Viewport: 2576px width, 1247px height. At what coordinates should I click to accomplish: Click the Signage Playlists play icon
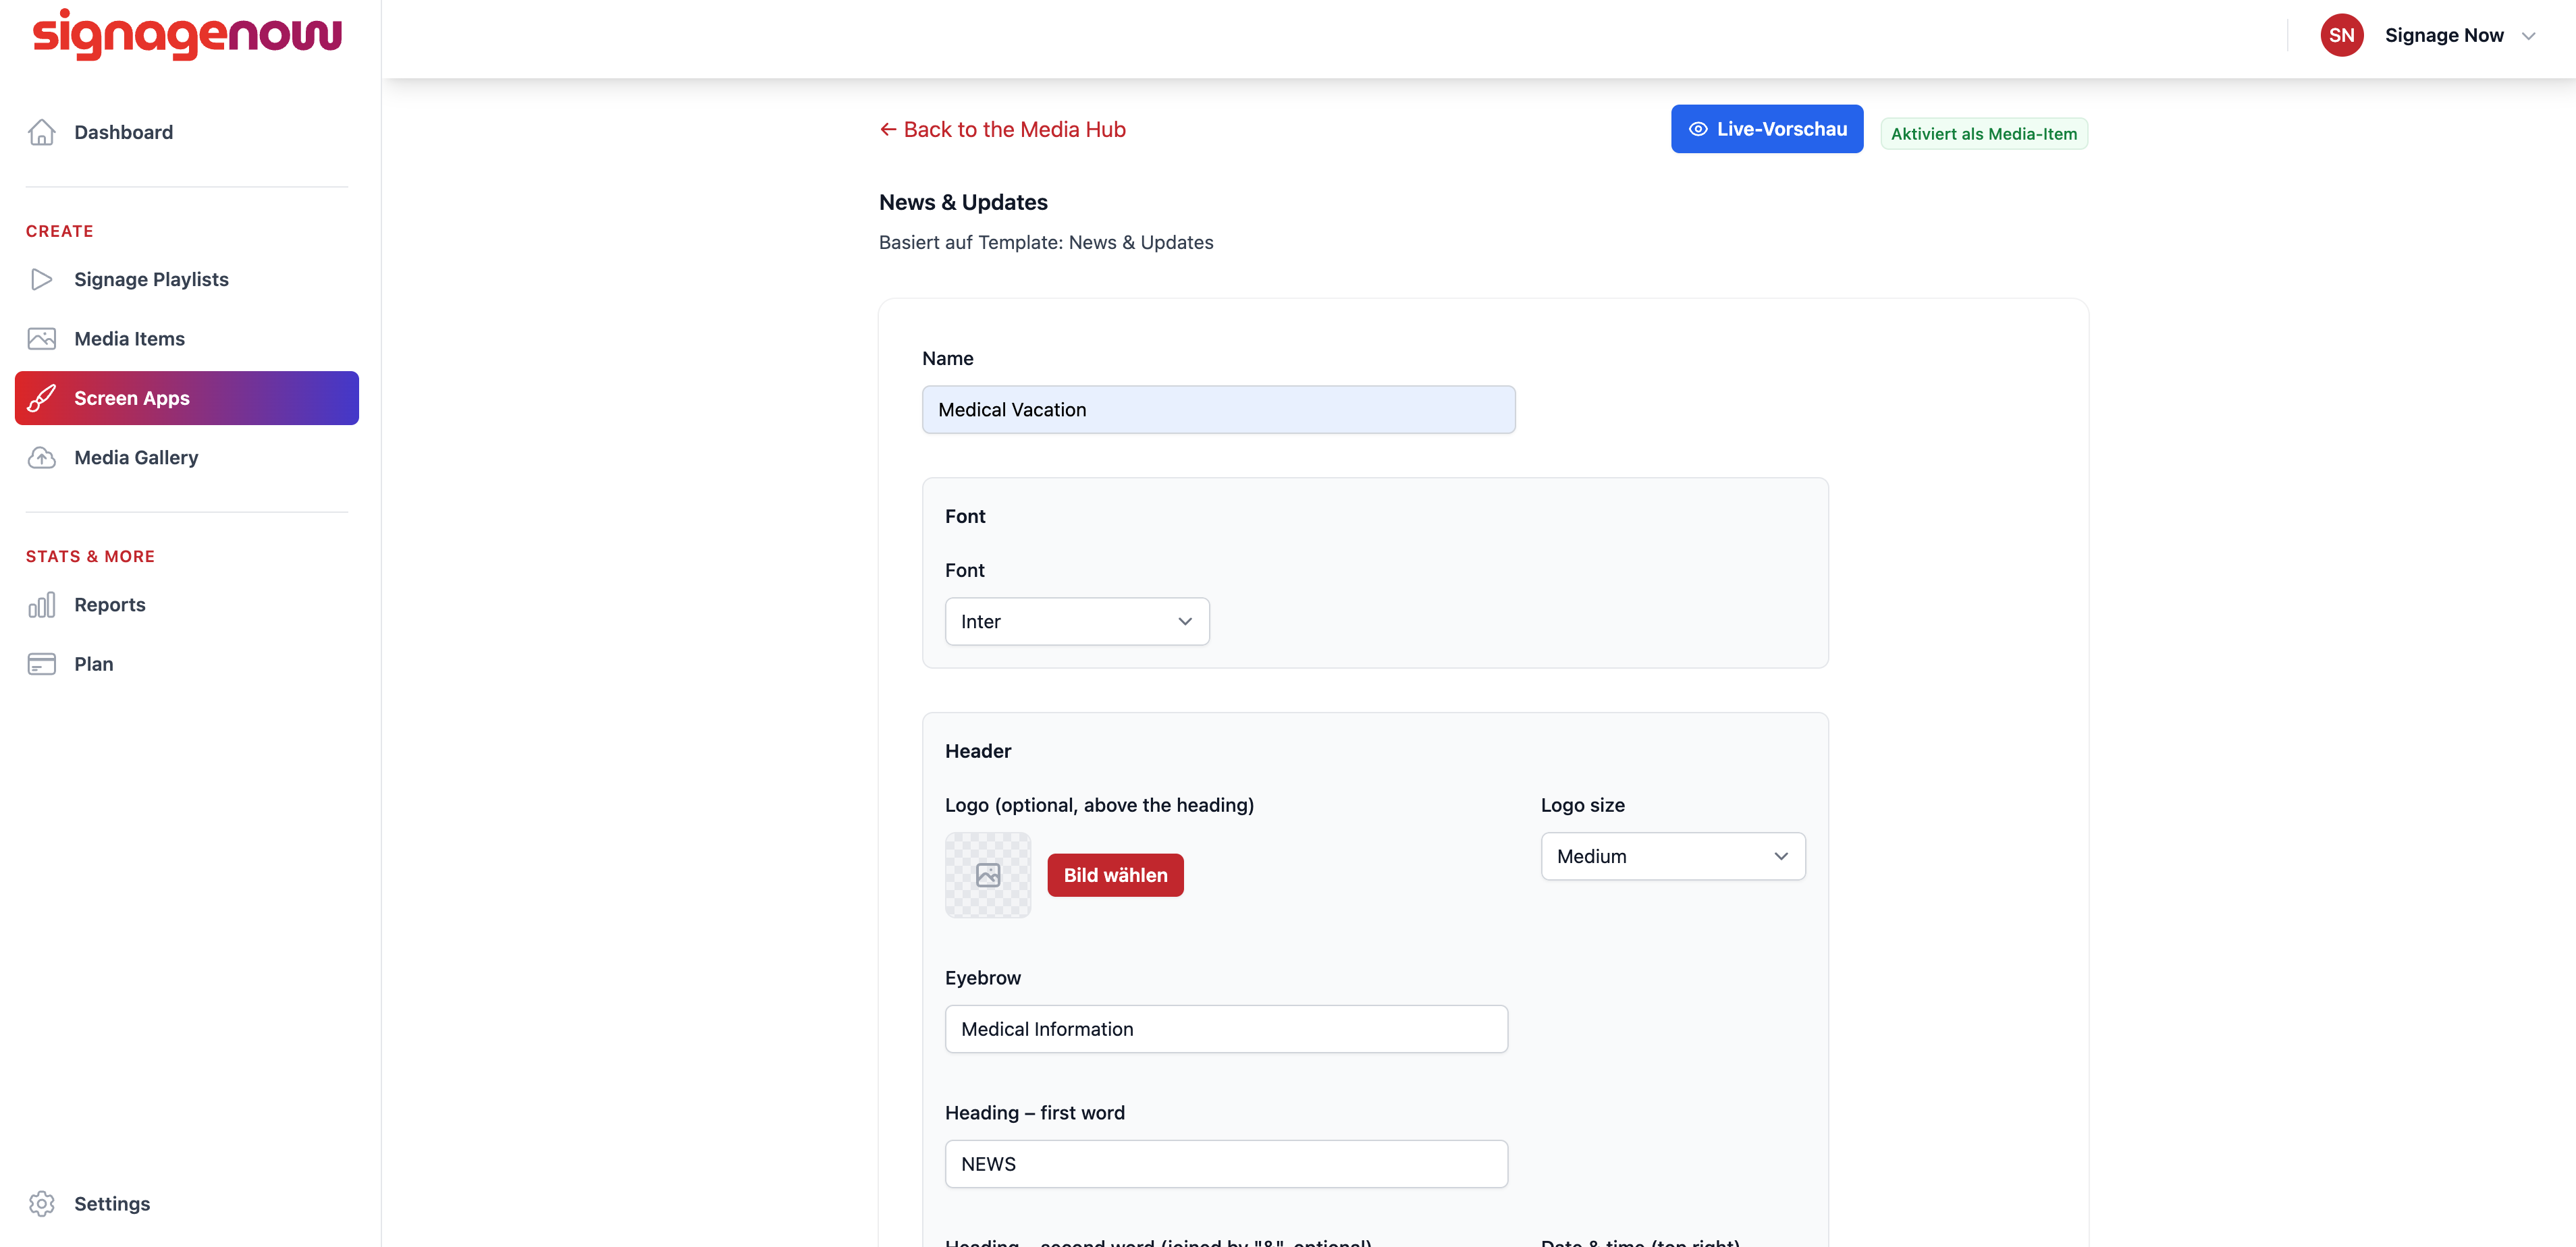pos(42,279)
